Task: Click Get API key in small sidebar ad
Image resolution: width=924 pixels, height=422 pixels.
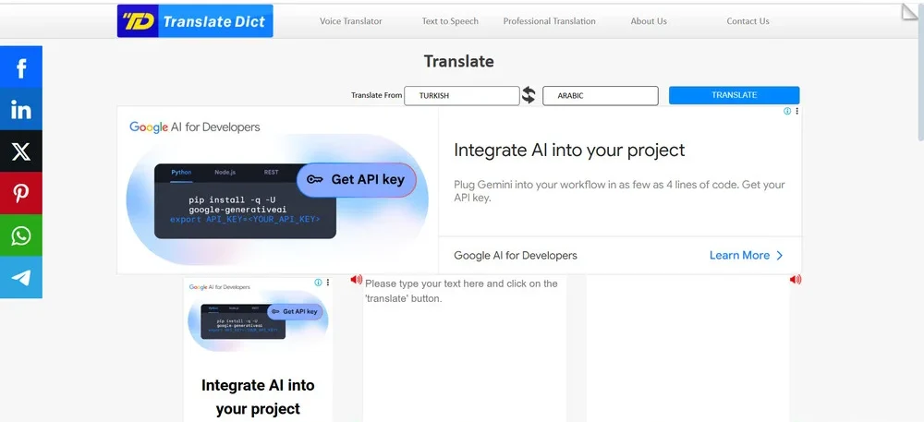Action: click(295, 311)
